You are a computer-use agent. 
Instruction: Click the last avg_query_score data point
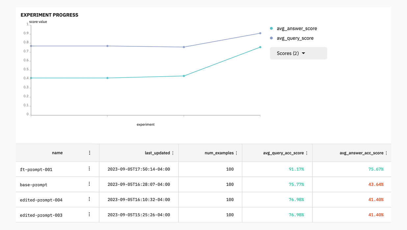(260, 33)
